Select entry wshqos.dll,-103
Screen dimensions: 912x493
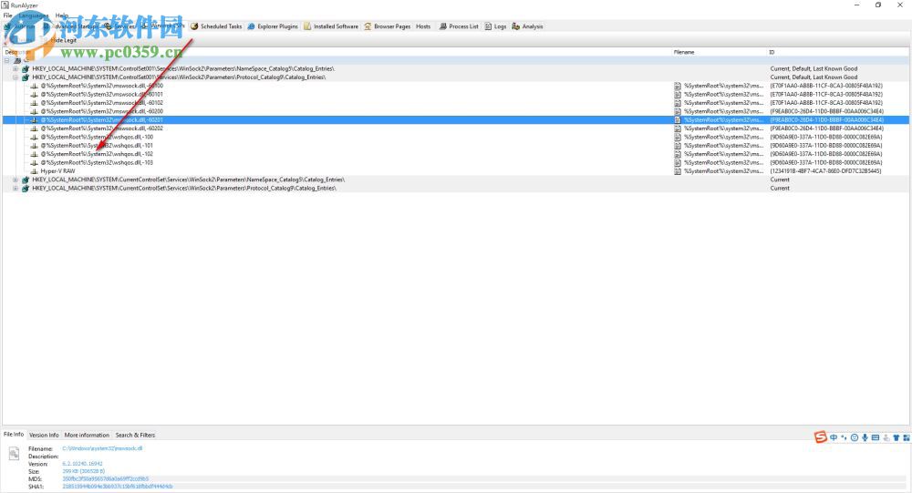coord(97,163)
